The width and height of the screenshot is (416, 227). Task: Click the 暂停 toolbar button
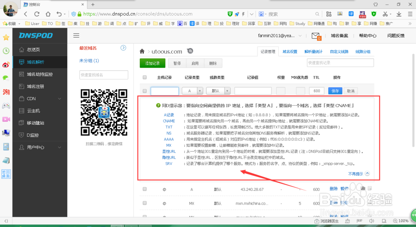click(x=177, y=63)
